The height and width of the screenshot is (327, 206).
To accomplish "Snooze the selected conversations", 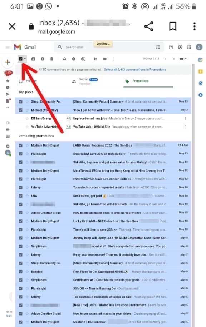I will (74, 59).
